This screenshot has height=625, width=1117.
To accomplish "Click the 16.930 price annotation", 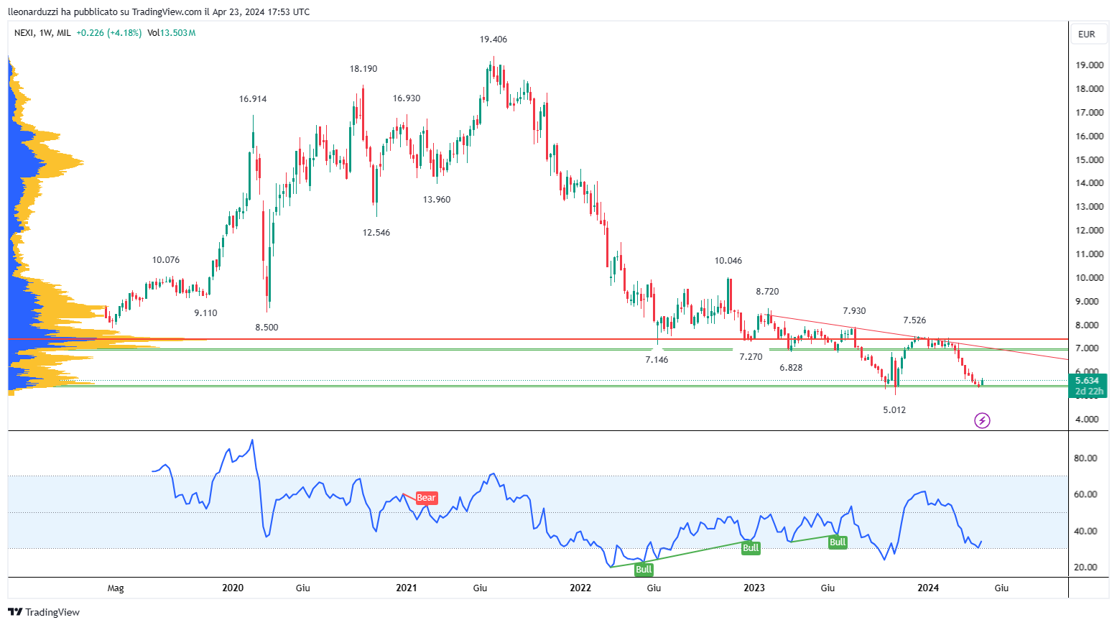I will point(407,98).
